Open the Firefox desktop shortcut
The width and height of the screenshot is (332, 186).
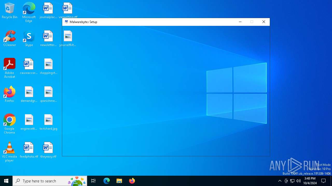click(10, 94)
